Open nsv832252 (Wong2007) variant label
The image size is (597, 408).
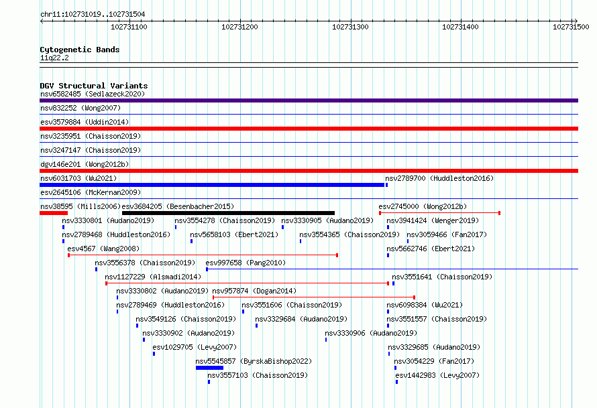pos(80,108)
